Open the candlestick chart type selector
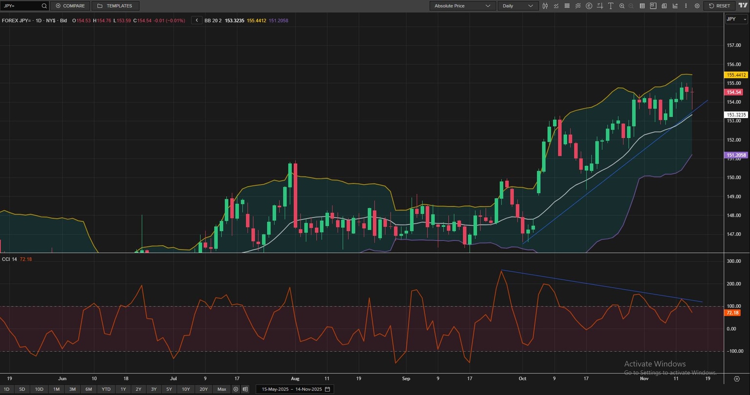Viewport: 750px width, 395px height. [x=545, y=6]
